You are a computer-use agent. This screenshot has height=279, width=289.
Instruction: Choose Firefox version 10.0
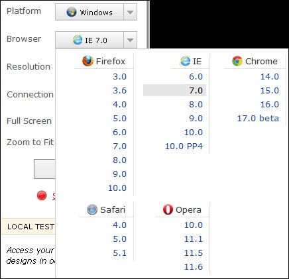pos(117,188)
